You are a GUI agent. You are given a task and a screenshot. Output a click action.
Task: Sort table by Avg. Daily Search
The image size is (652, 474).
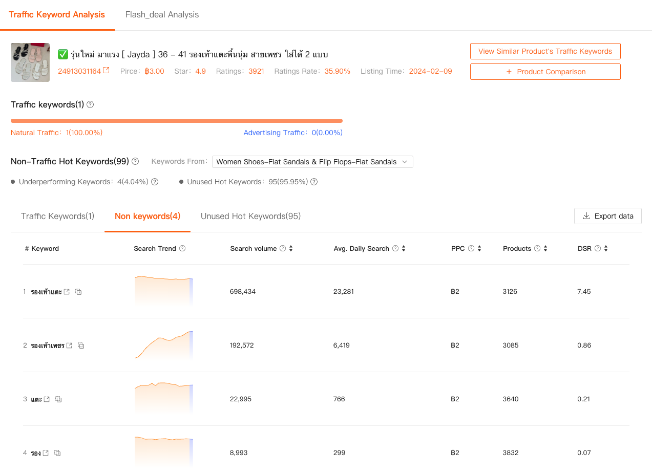coord(404,249)
